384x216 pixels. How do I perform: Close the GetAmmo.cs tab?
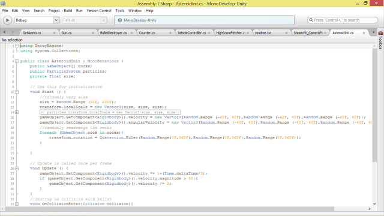coord(54,32)
